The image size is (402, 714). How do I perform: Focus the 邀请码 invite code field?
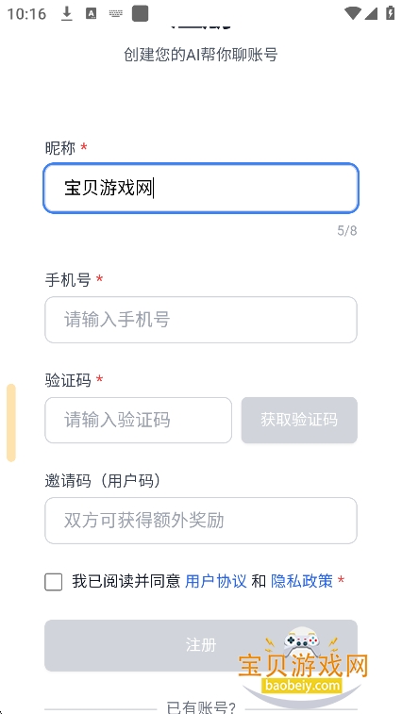point(201,521)
